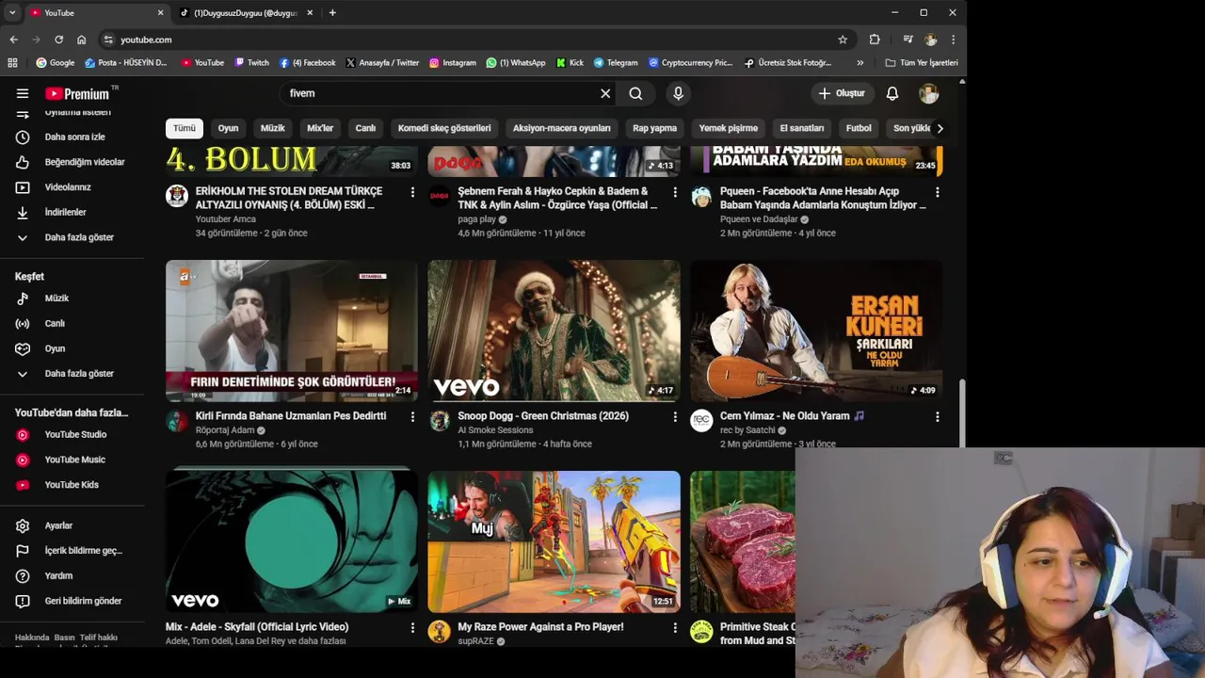Open the notifications bell
Screen dimensions: 1205x678
point(892,93)
